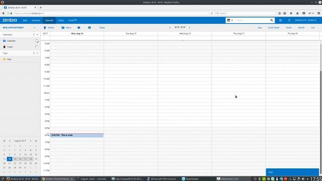This screenshot has height=181, width=322.
Task: Click the volume icon in the system tray
Action: tap(303, 179)
